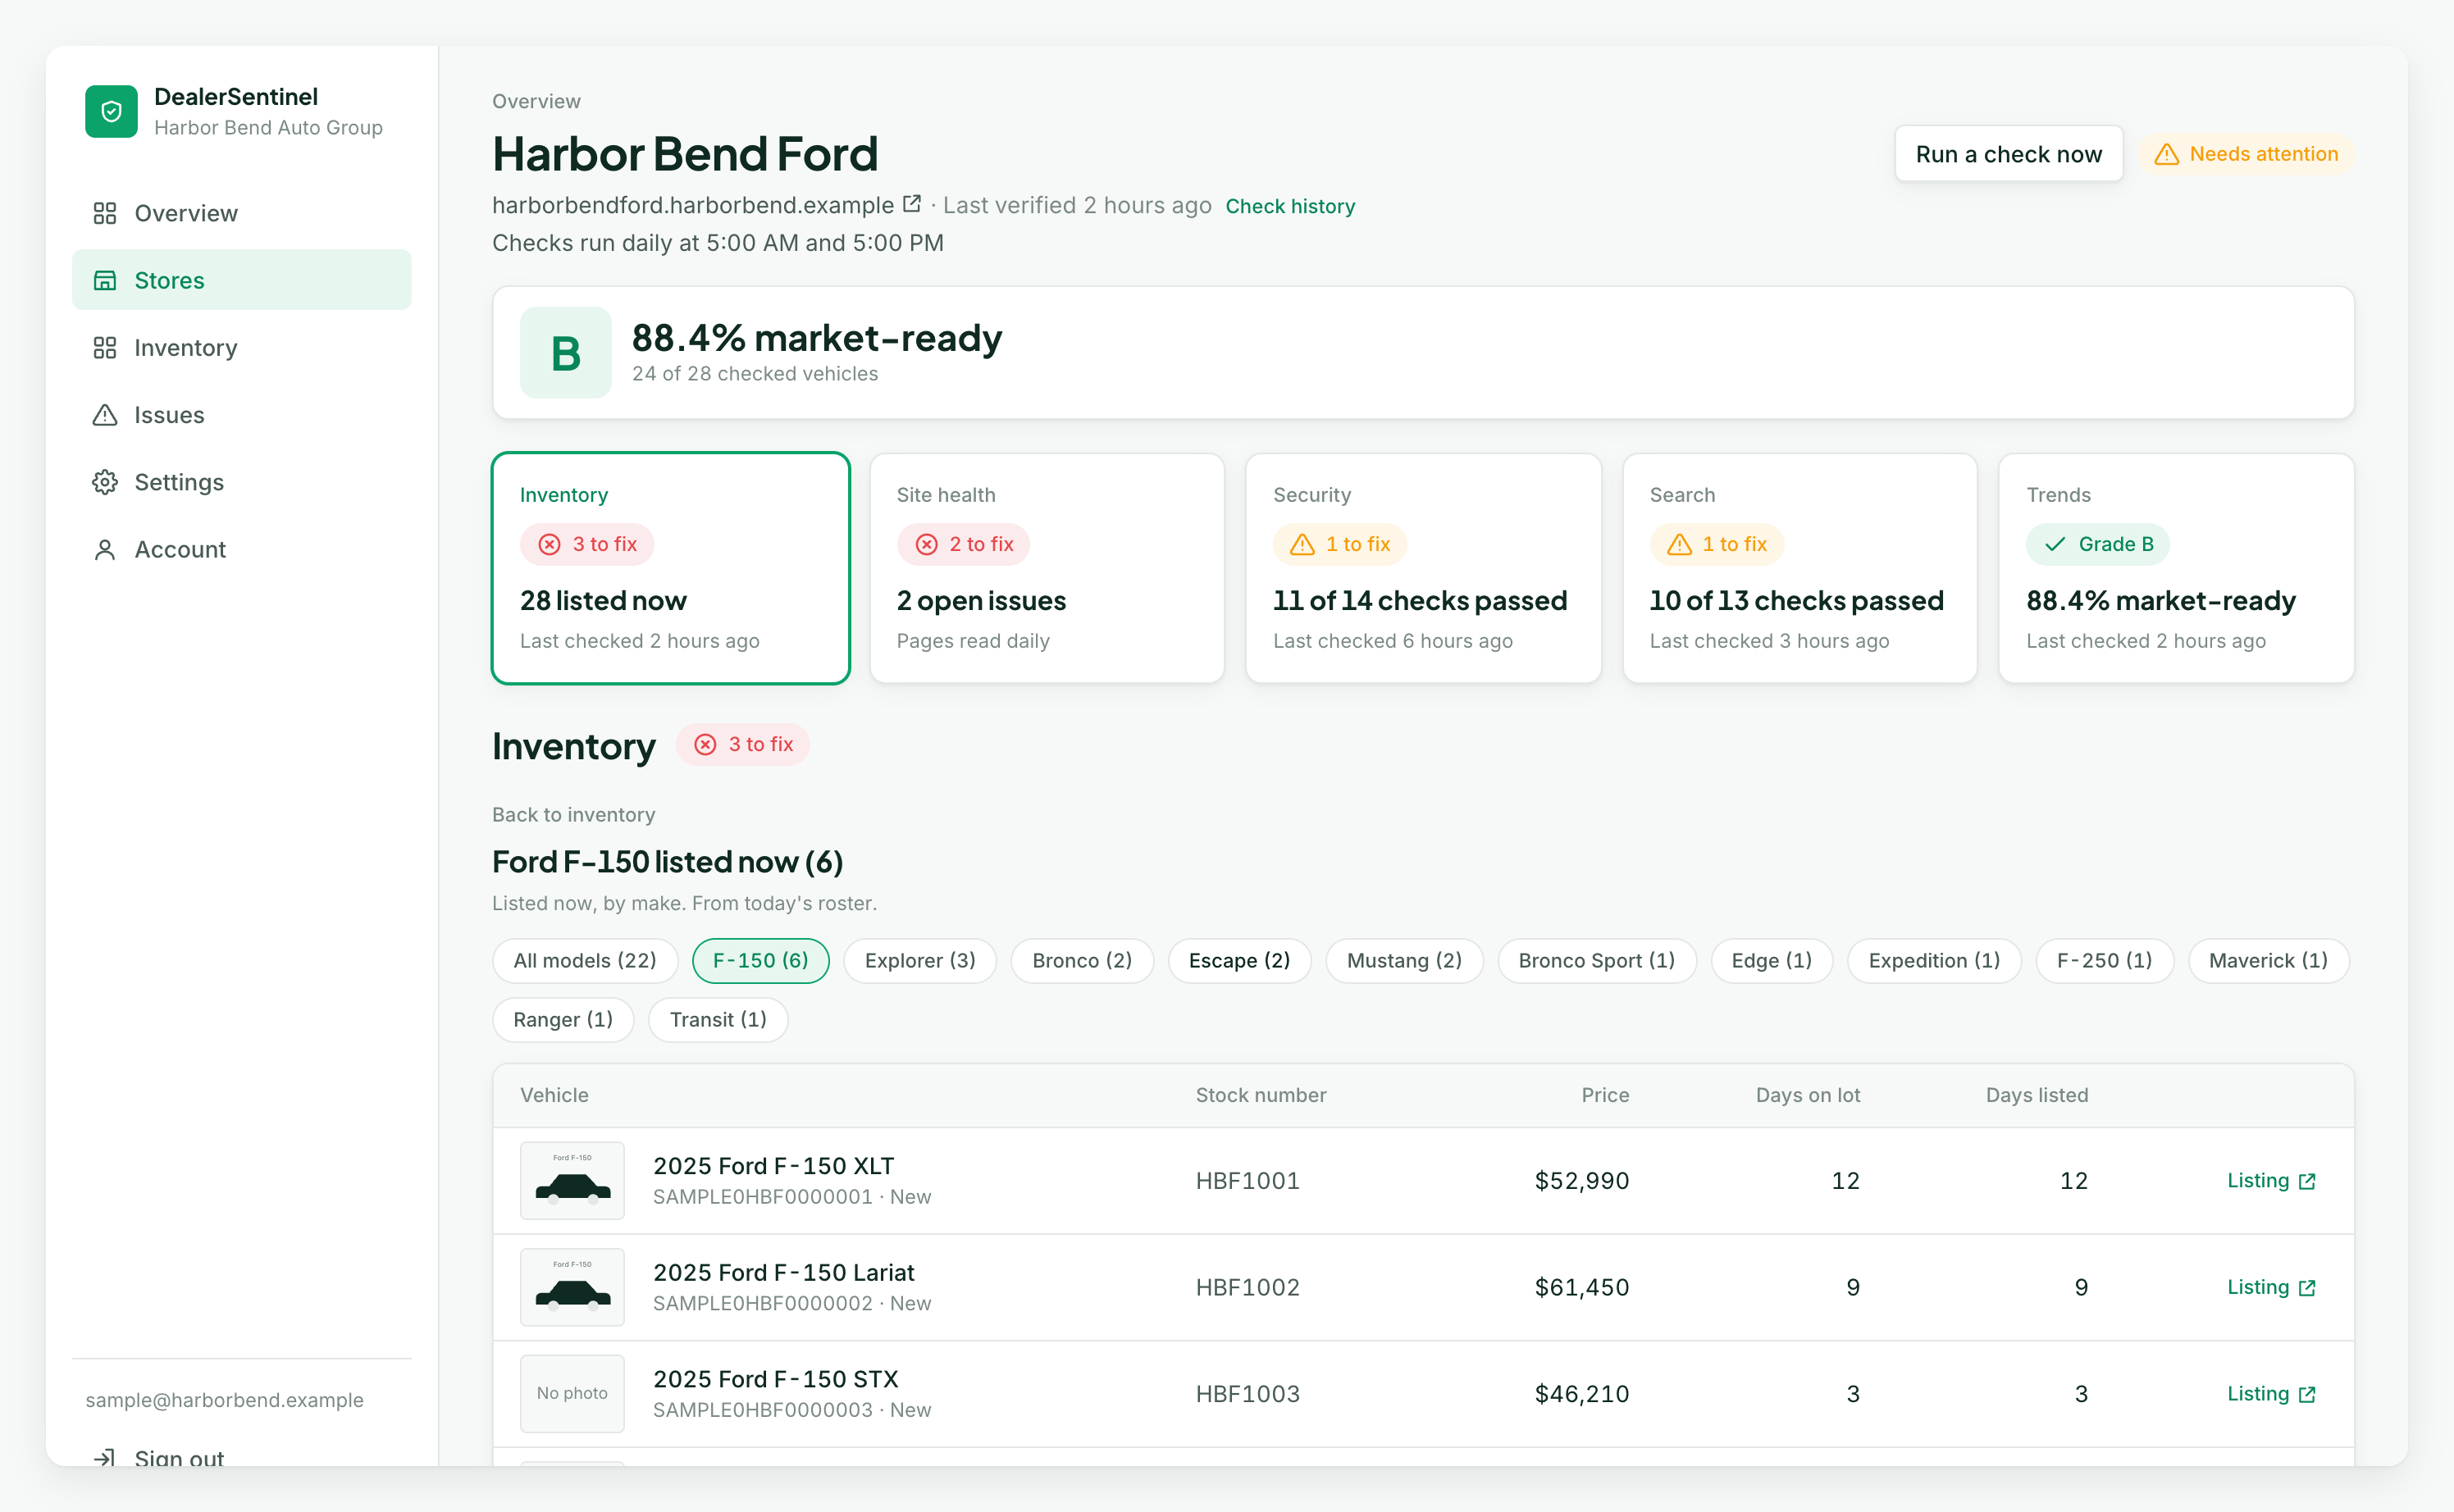
Task: Filter by Edge (1) chip
Action: pos(1772,961)
